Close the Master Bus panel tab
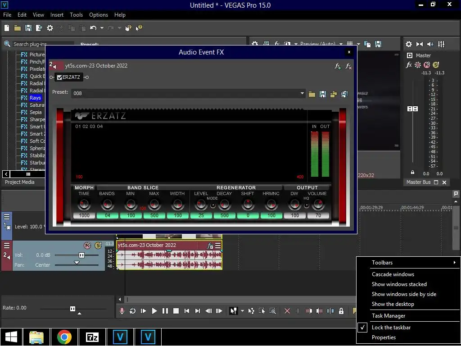The image size is (461, 346). [x=444, y=182]
